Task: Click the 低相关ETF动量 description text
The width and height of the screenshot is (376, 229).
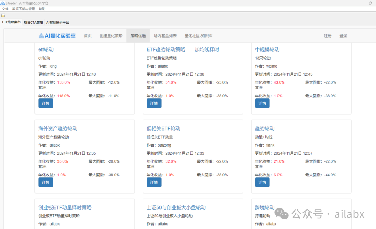Action: coord(160,137)
